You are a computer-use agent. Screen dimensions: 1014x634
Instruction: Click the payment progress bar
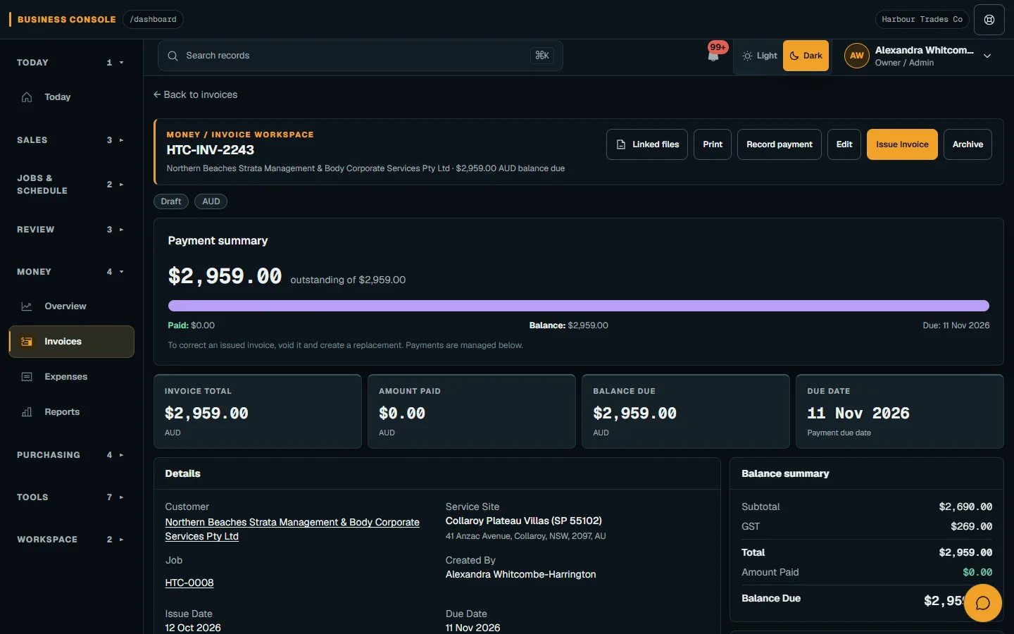point(579,306)
